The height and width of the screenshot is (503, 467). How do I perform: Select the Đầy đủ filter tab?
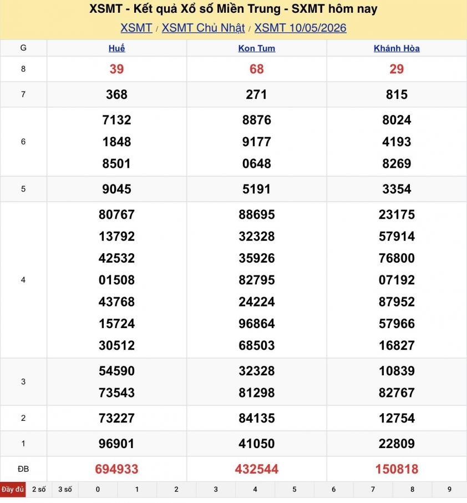click(13, 490)
